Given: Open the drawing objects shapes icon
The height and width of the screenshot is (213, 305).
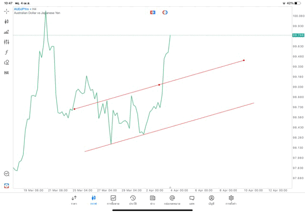Looking at the screenshot, I should click(x=7, y=62).
